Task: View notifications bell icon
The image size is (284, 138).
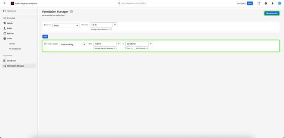Action: [273, 3]
